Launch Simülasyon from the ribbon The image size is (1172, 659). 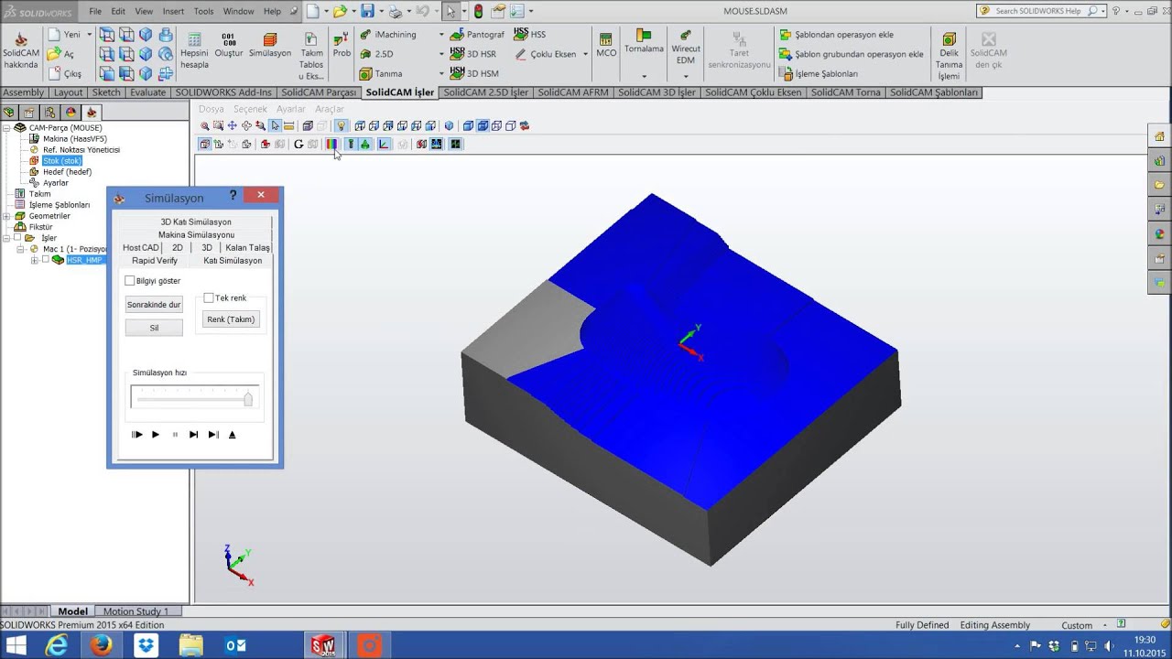click(270, 47)
